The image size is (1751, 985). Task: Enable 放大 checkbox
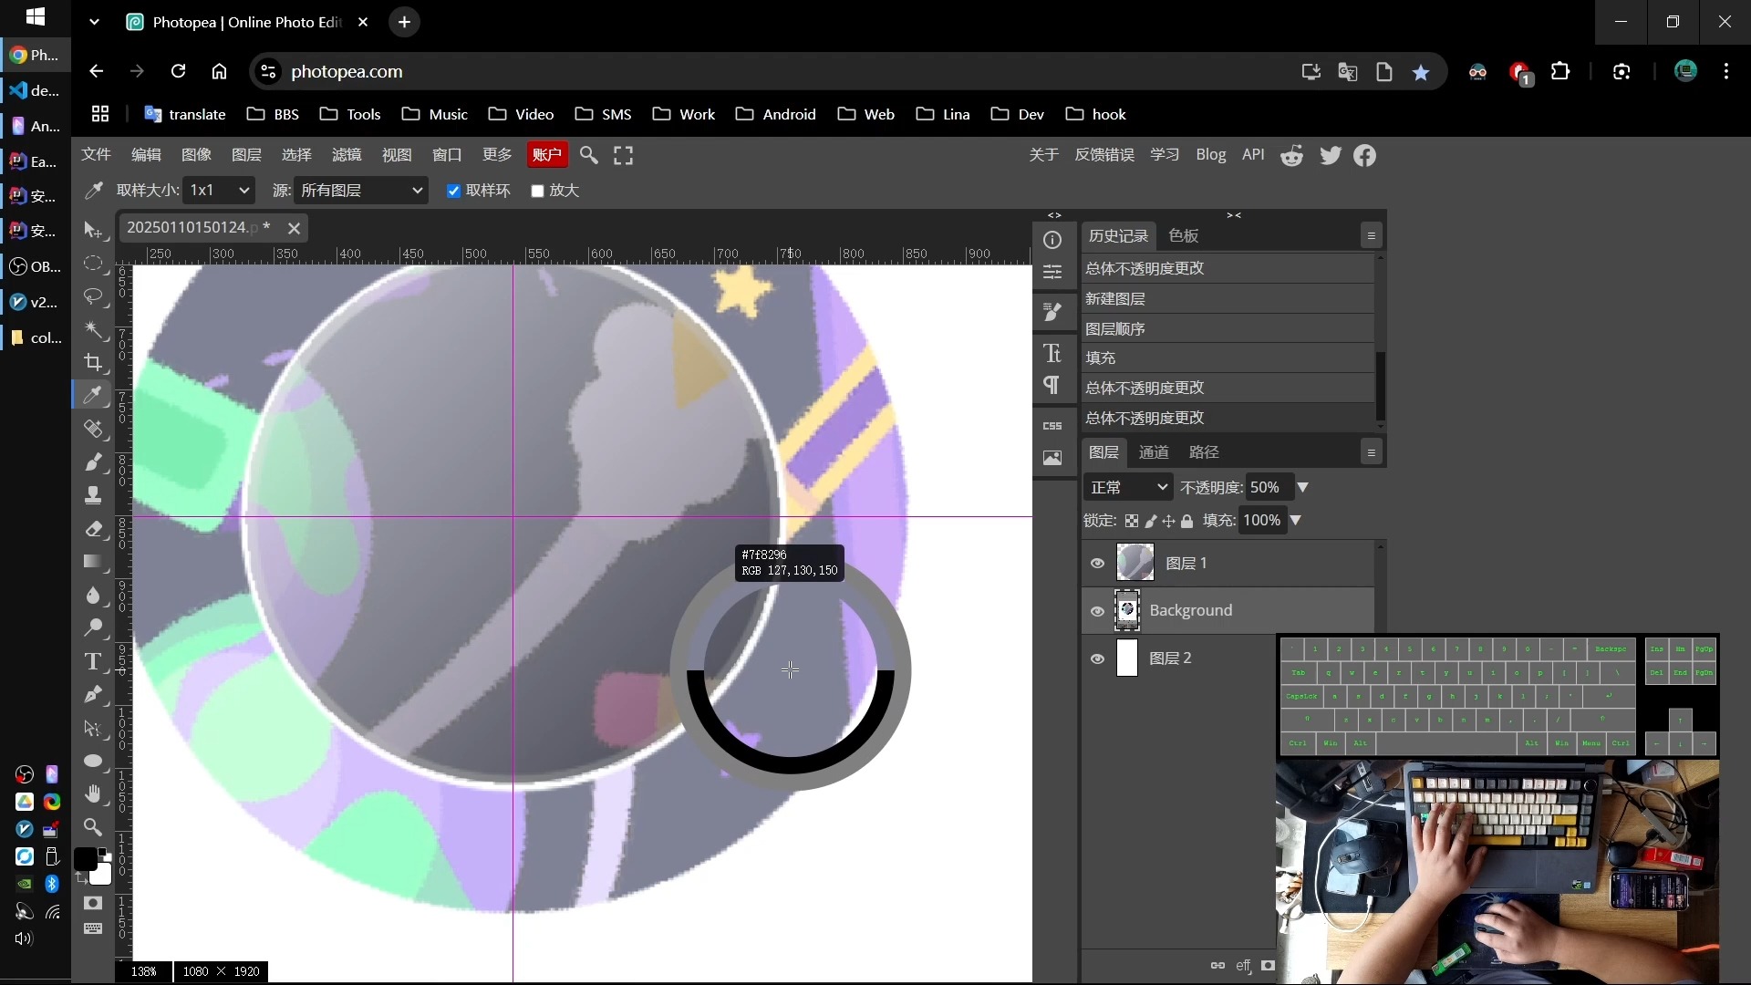click(x=537, y=190)
